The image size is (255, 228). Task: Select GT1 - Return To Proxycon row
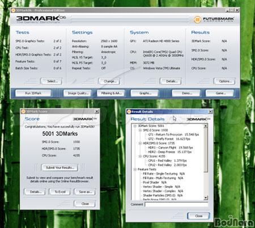pos(173,134)
